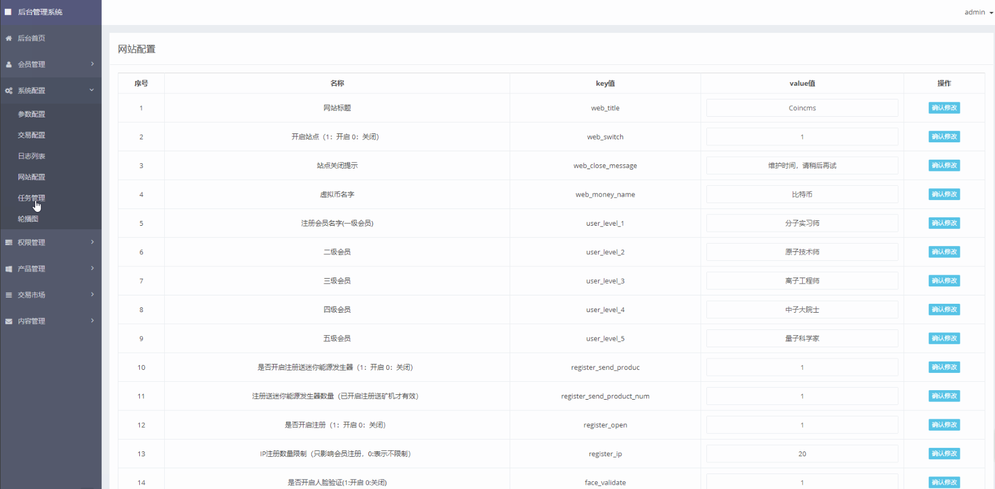This screenshot has height=489, width=995.
Task: Confirm modification for web_title row
Action: pyautogui.click(x=944, y=108)
